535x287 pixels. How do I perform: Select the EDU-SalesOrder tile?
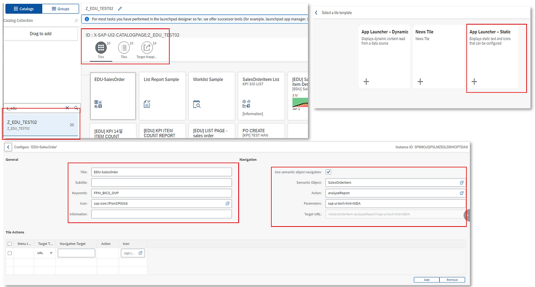113,96
